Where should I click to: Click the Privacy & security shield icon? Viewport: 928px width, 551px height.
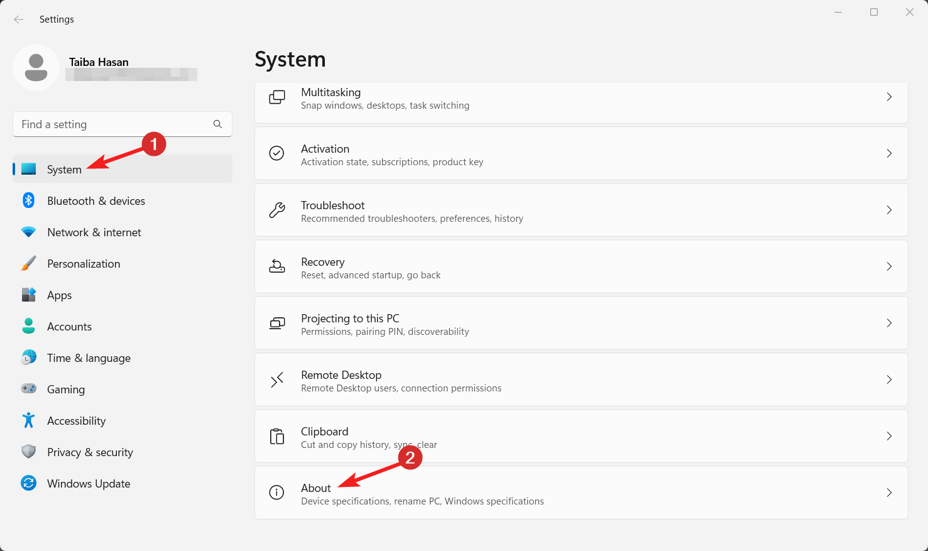(28, 452)
